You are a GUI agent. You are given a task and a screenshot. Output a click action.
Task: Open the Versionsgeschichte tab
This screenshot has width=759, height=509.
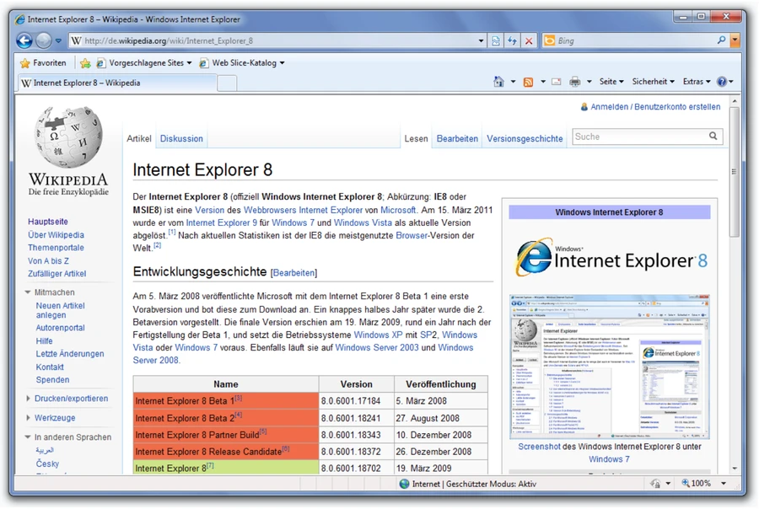[525, 139]
